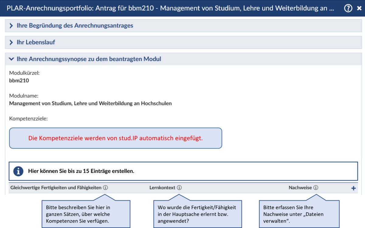Add a new entry with the plus icon

[x=353, y=188]
